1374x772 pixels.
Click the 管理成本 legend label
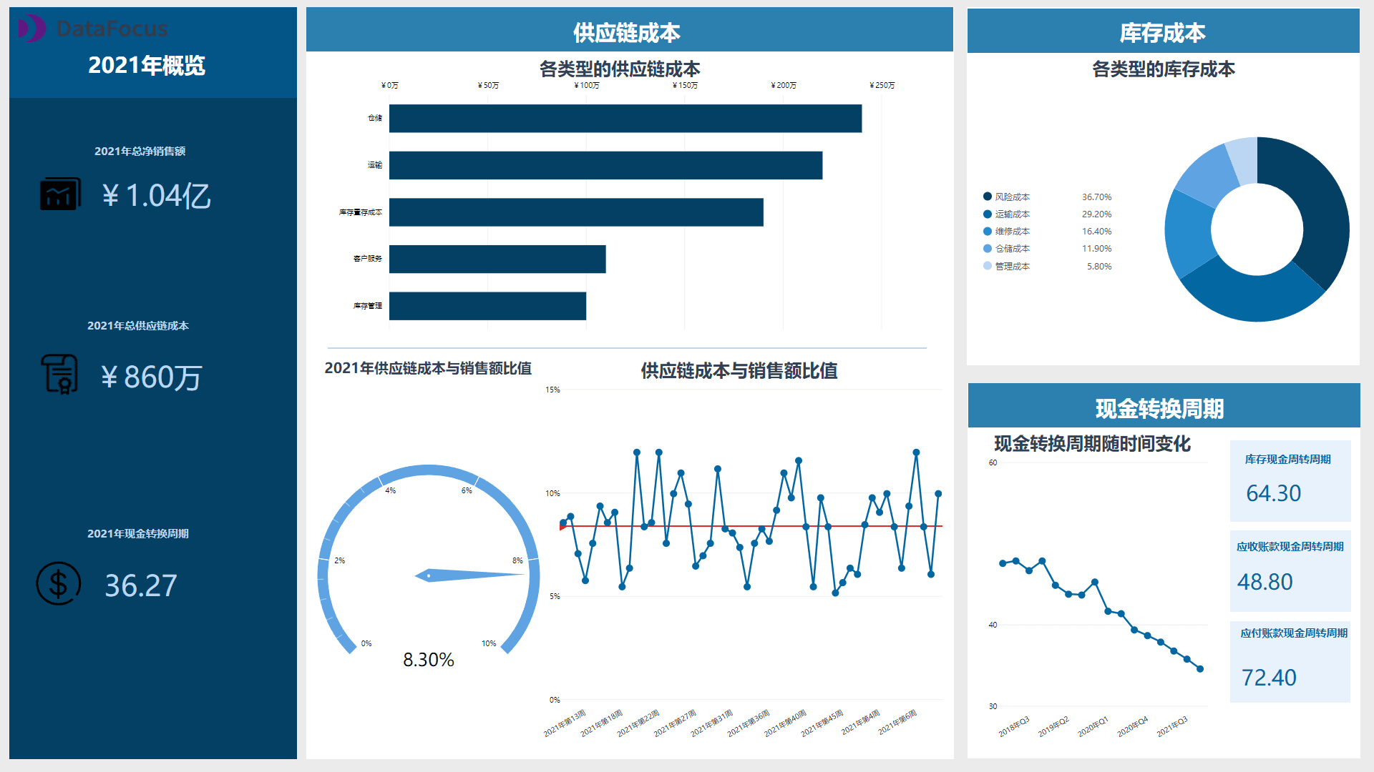tap(1013, 266)
